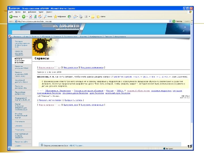Click the info icon in the bottom notice box
The height and width of the screenshot is (153, 204).
[42, 145]
